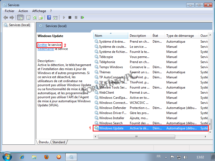Image resolution: width=215 pixels, height=161 pixels.
Task: Open the Start menu orb
Action: [7, 157]
